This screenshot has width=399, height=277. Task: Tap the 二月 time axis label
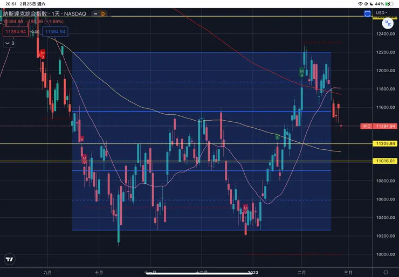point(302,273)
